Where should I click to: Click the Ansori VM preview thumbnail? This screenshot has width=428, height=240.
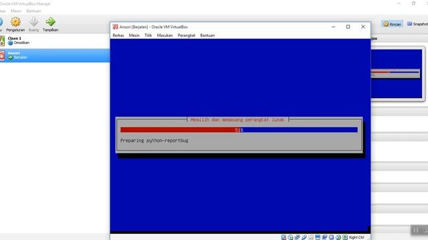coord(397,73)
